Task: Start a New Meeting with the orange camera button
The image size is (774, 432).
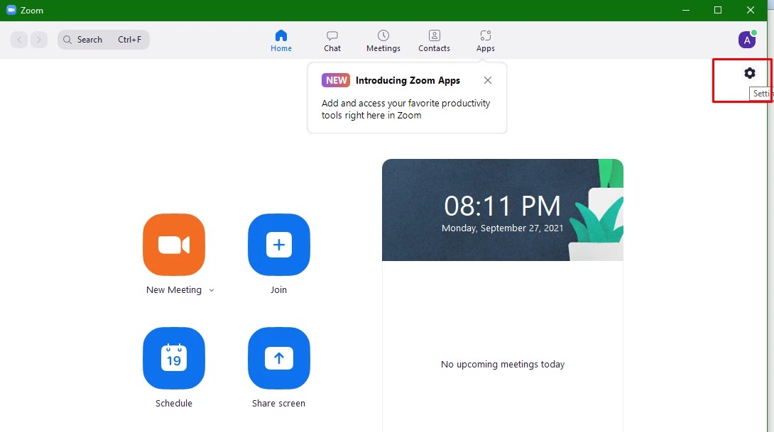Action: coord(174,245)
